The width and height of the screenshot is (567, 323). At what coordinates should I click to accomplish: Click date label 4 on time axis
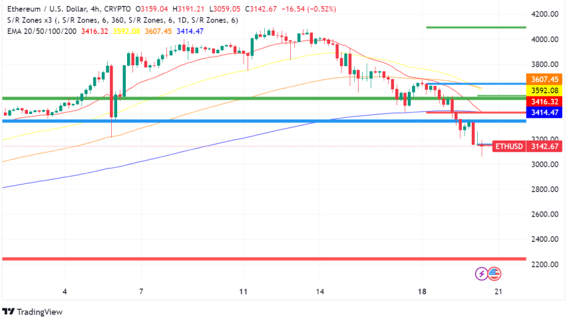65,292
